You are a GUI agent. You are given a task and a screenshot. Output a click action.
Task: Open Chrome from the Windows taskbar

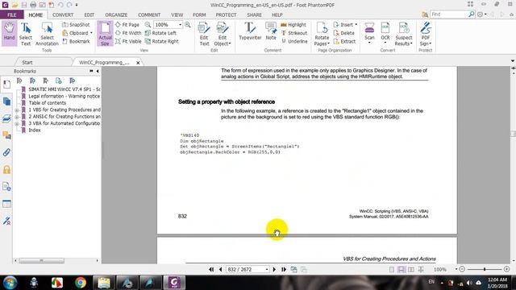pos(80,283)
